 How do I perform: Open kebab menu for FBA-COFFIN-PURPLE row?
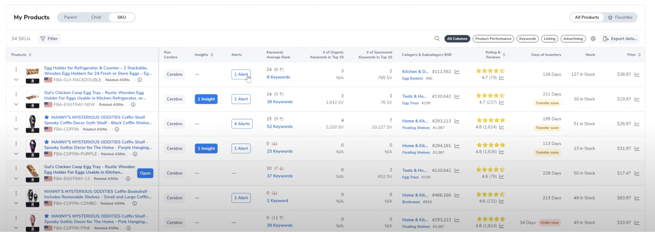pos(16,144)
